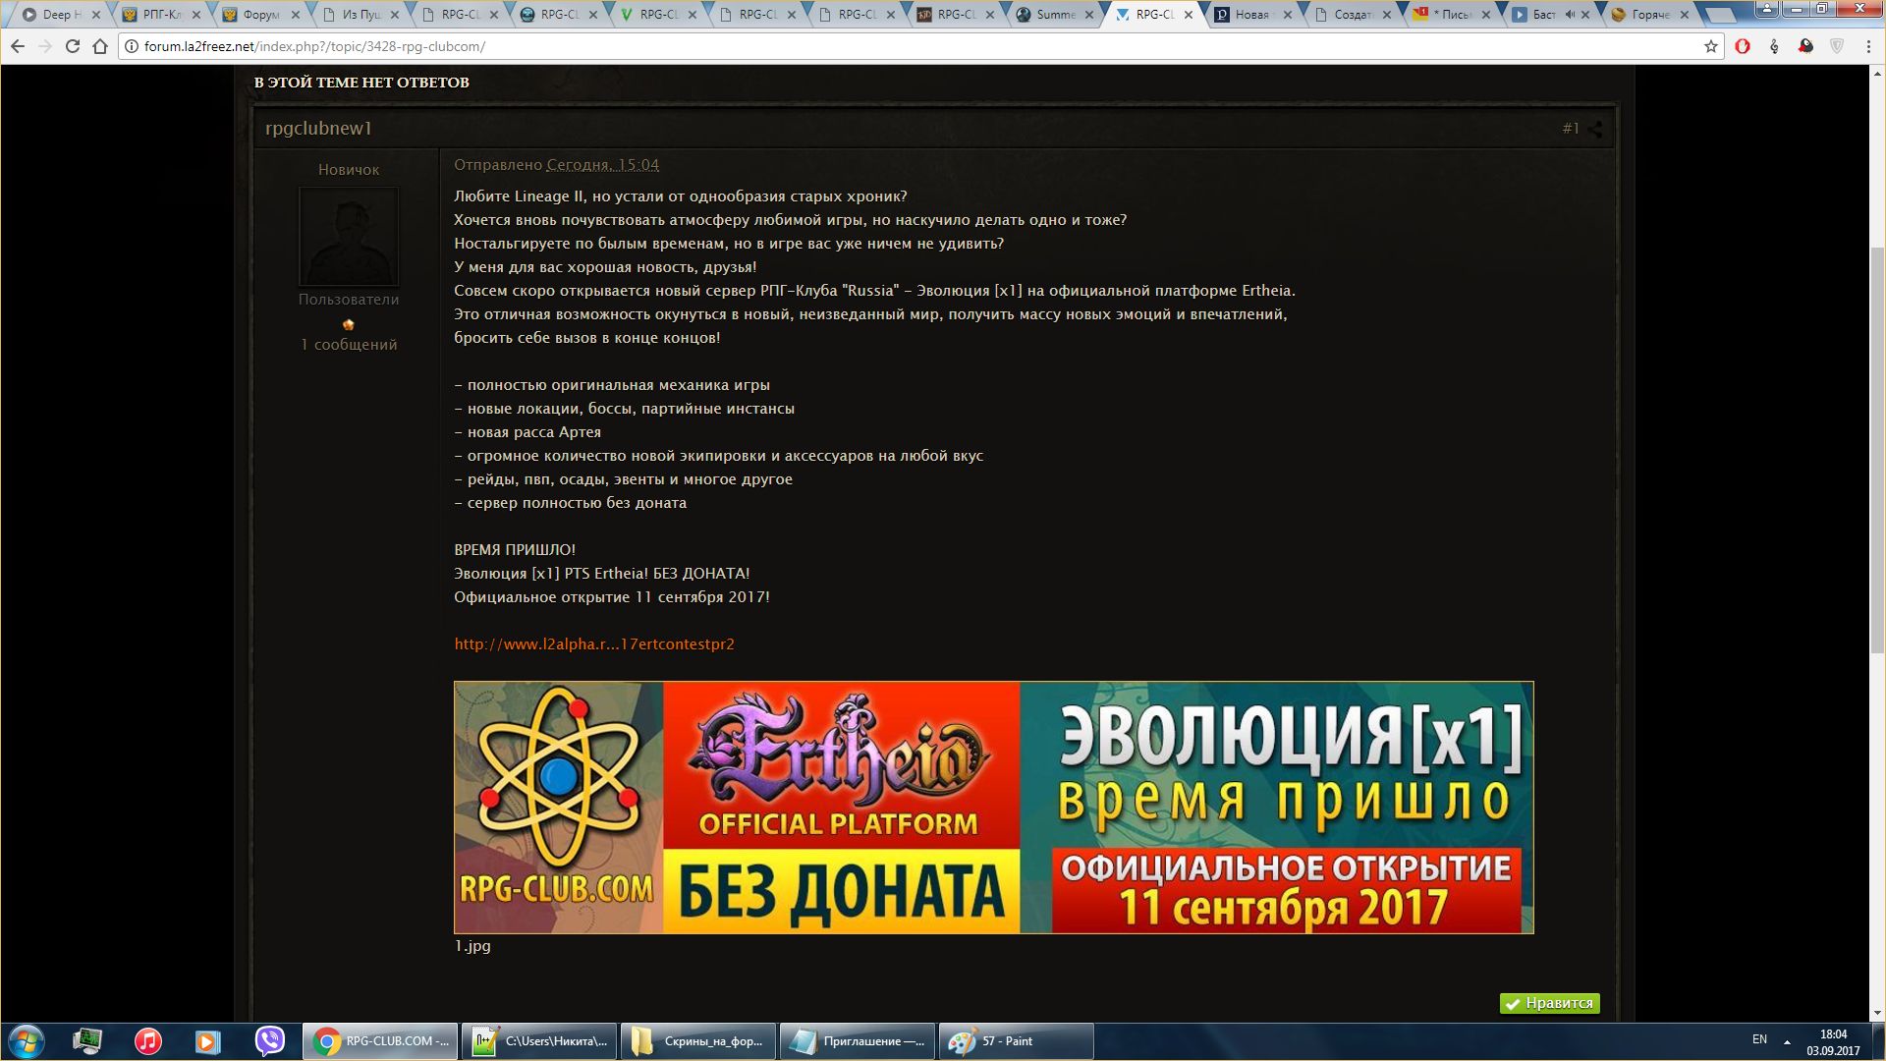Open the browser home page

pos(100,46)
